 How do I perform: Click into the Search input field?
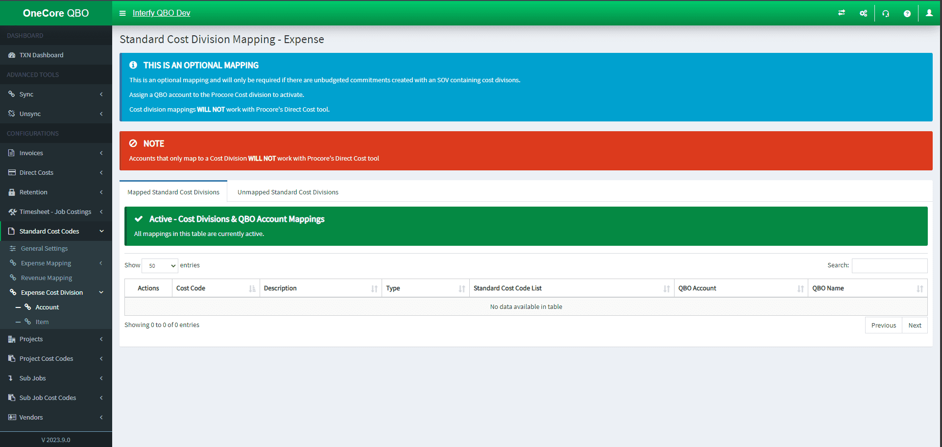pos(889,266)
